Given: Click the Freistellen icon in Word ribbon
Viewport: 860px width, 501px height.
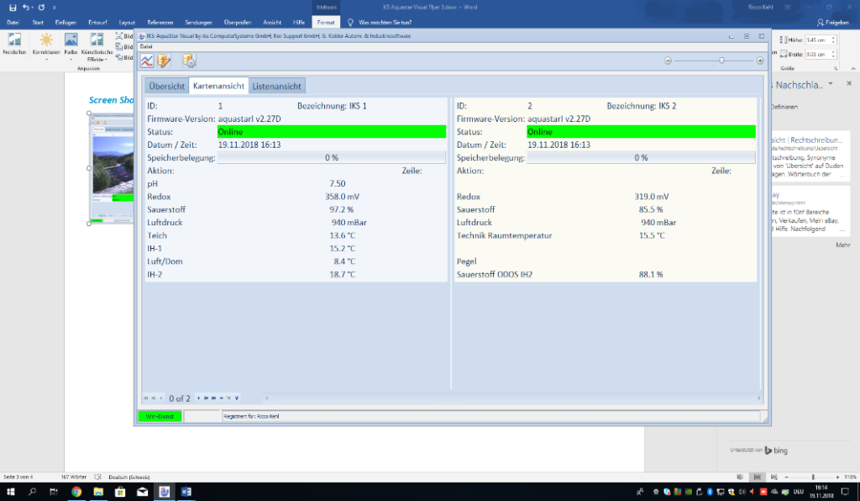Looking at the screenshot, I should coord(14,43).
